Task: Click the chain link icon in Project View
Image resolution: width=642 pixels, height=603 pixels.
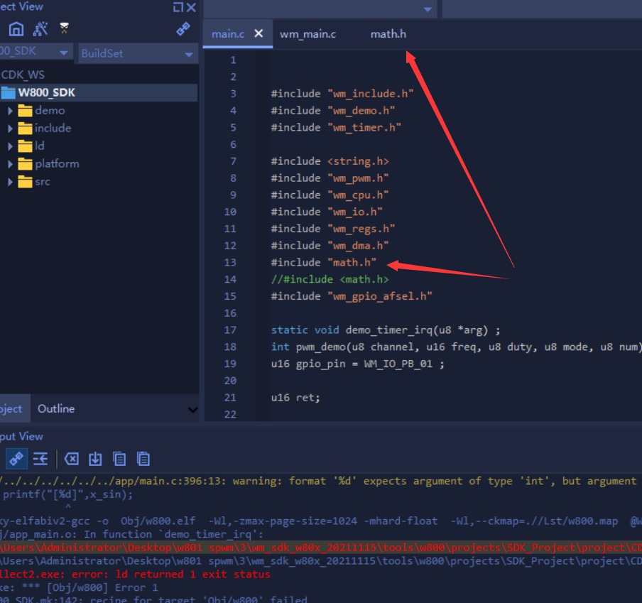Action: click(x=183, y=29)
